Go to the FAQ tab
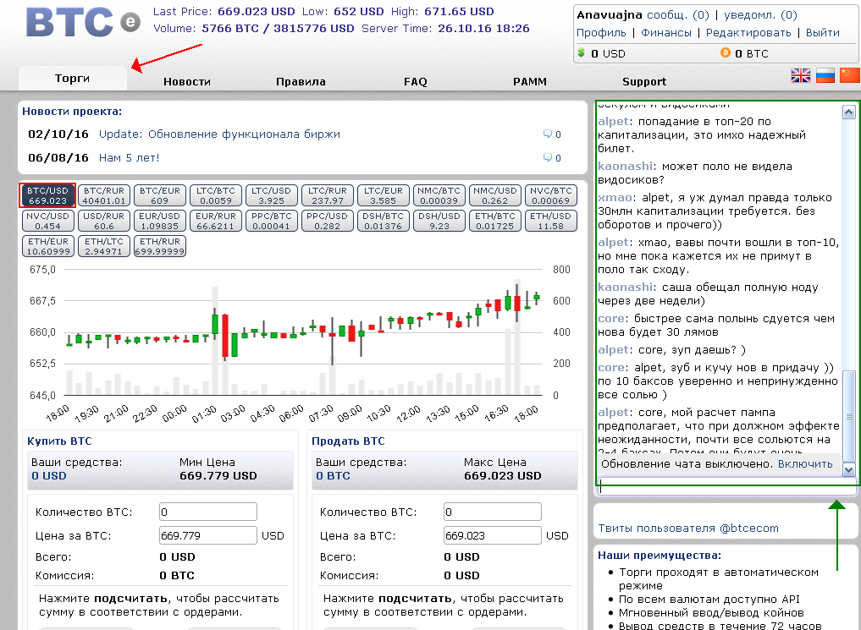The height and width of the screenshot is (630, 861). (415, 81)
